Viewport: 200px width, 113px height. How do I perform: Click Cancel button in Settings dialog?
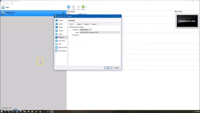(117, 68)
